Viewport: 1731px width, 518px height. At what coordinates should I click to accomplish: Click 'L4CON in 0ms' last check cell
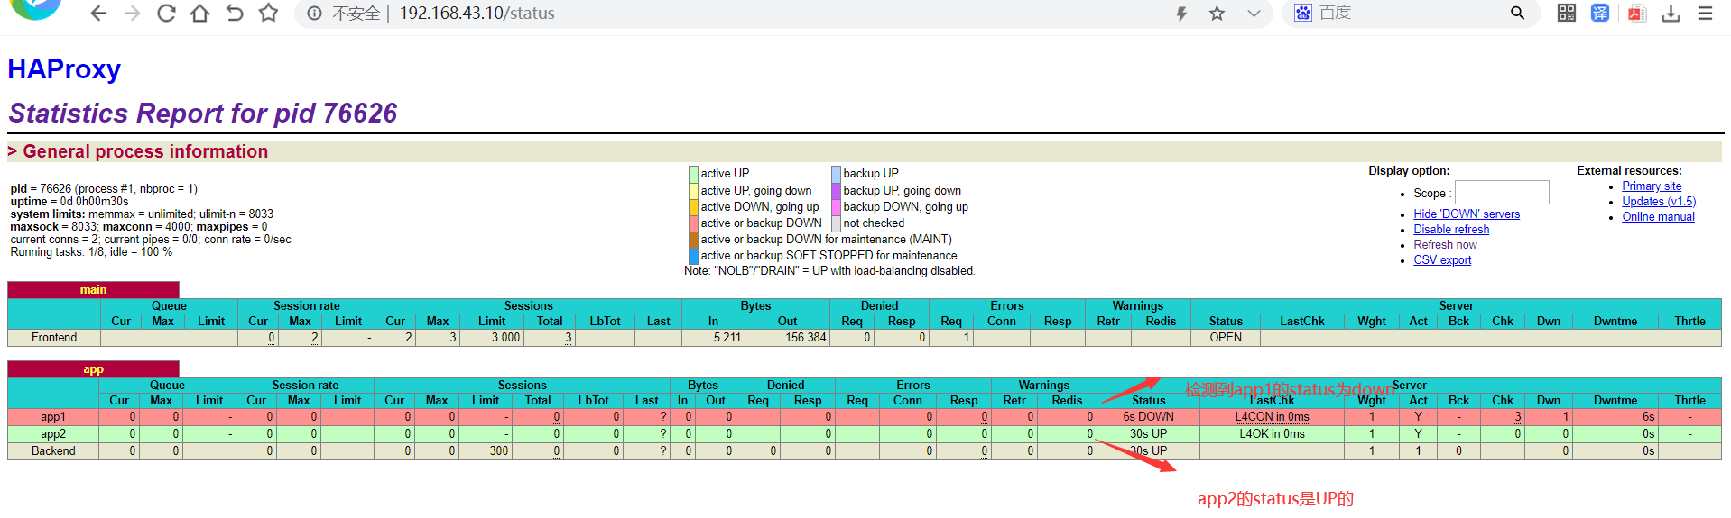1272,417
